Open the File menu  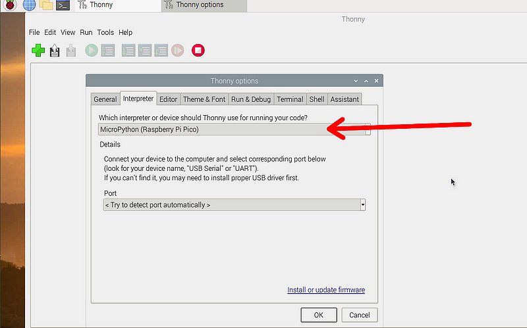click(34, 32)
